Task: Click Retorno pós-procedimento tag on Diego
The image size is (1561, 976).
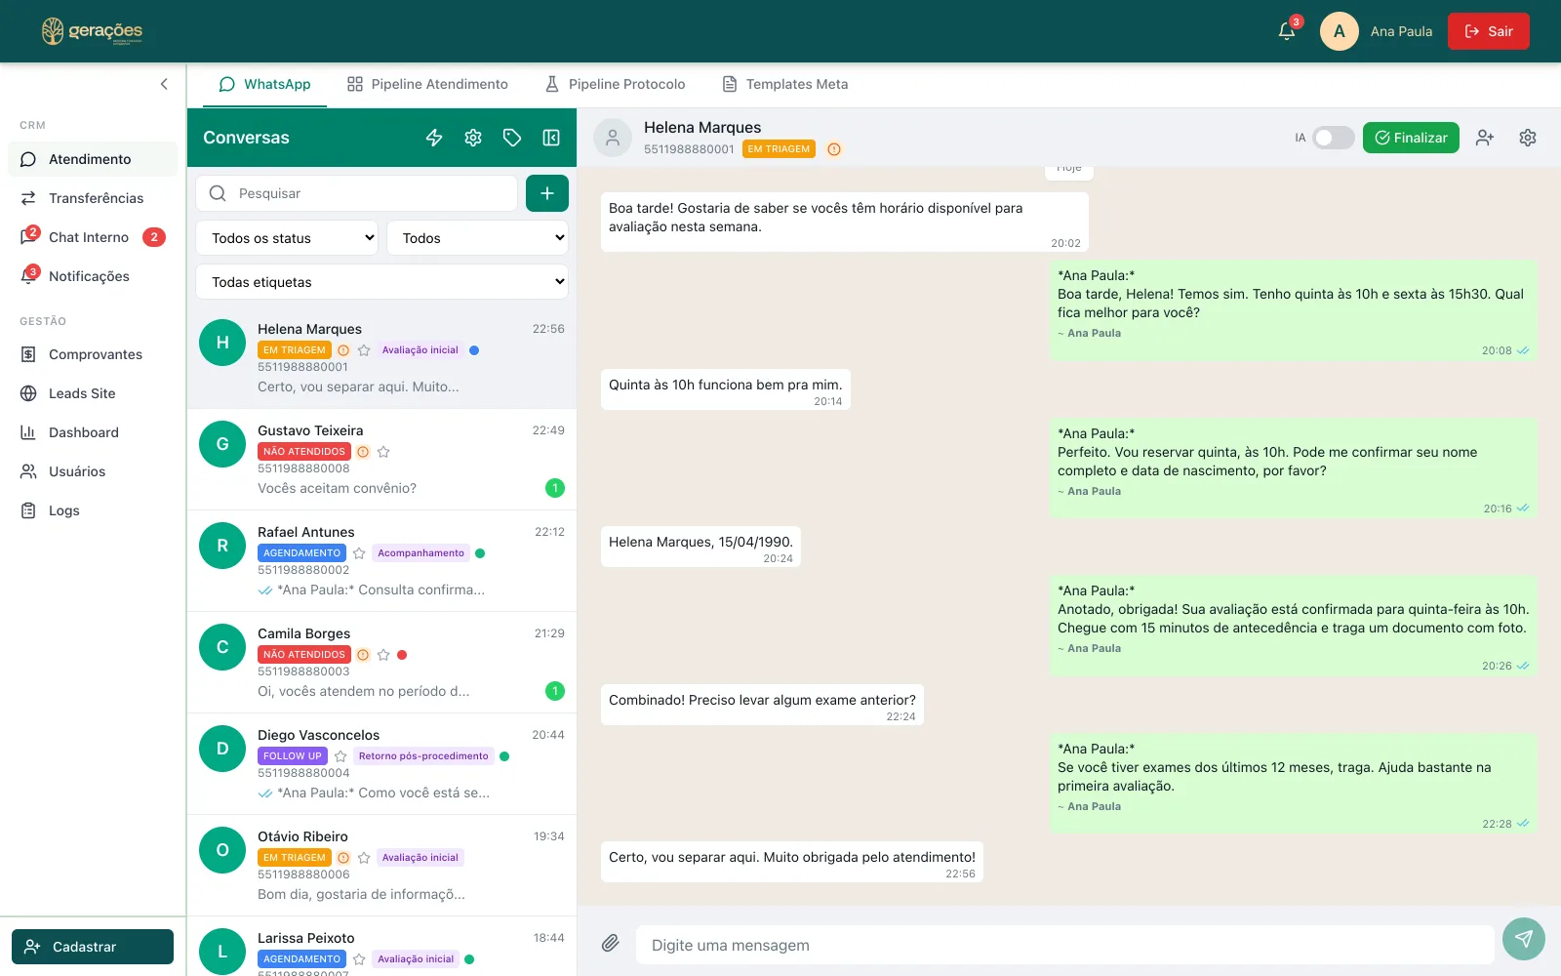Action: click(423, 756)
